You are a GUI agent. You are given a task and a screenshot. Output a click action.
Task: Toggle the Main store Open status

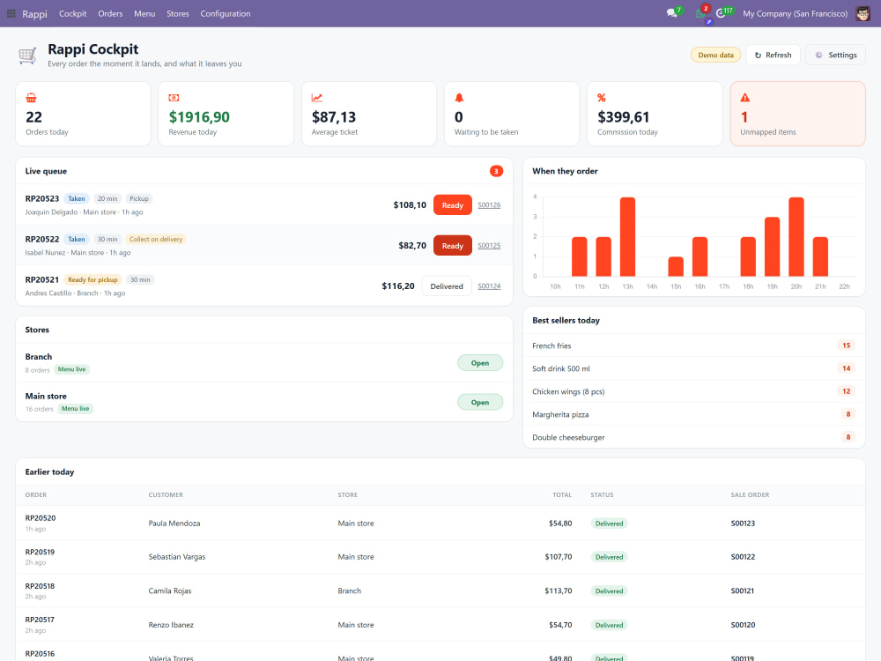[x=480, y=403]
